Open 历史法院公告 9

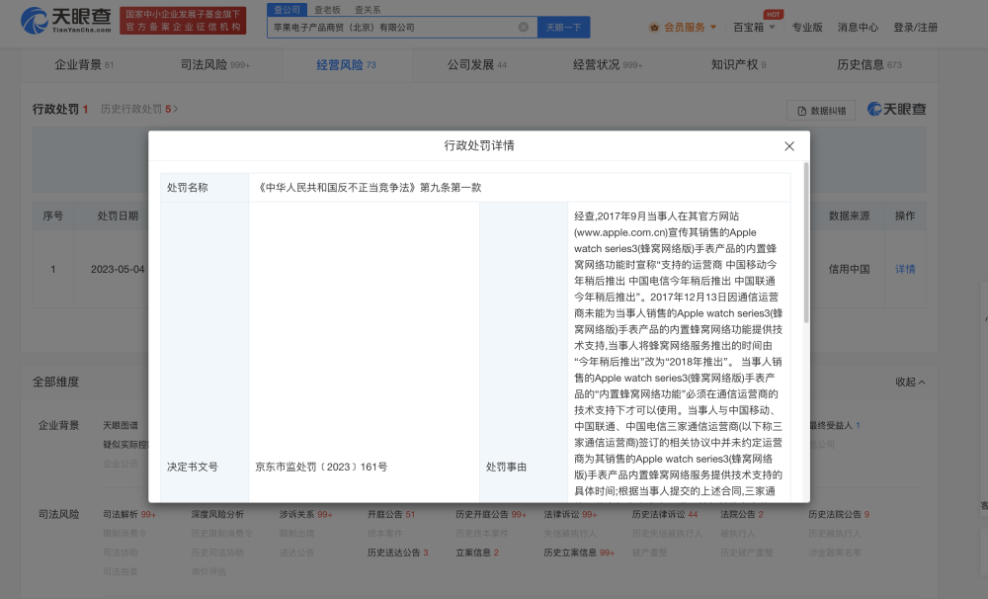pos(839,515)
